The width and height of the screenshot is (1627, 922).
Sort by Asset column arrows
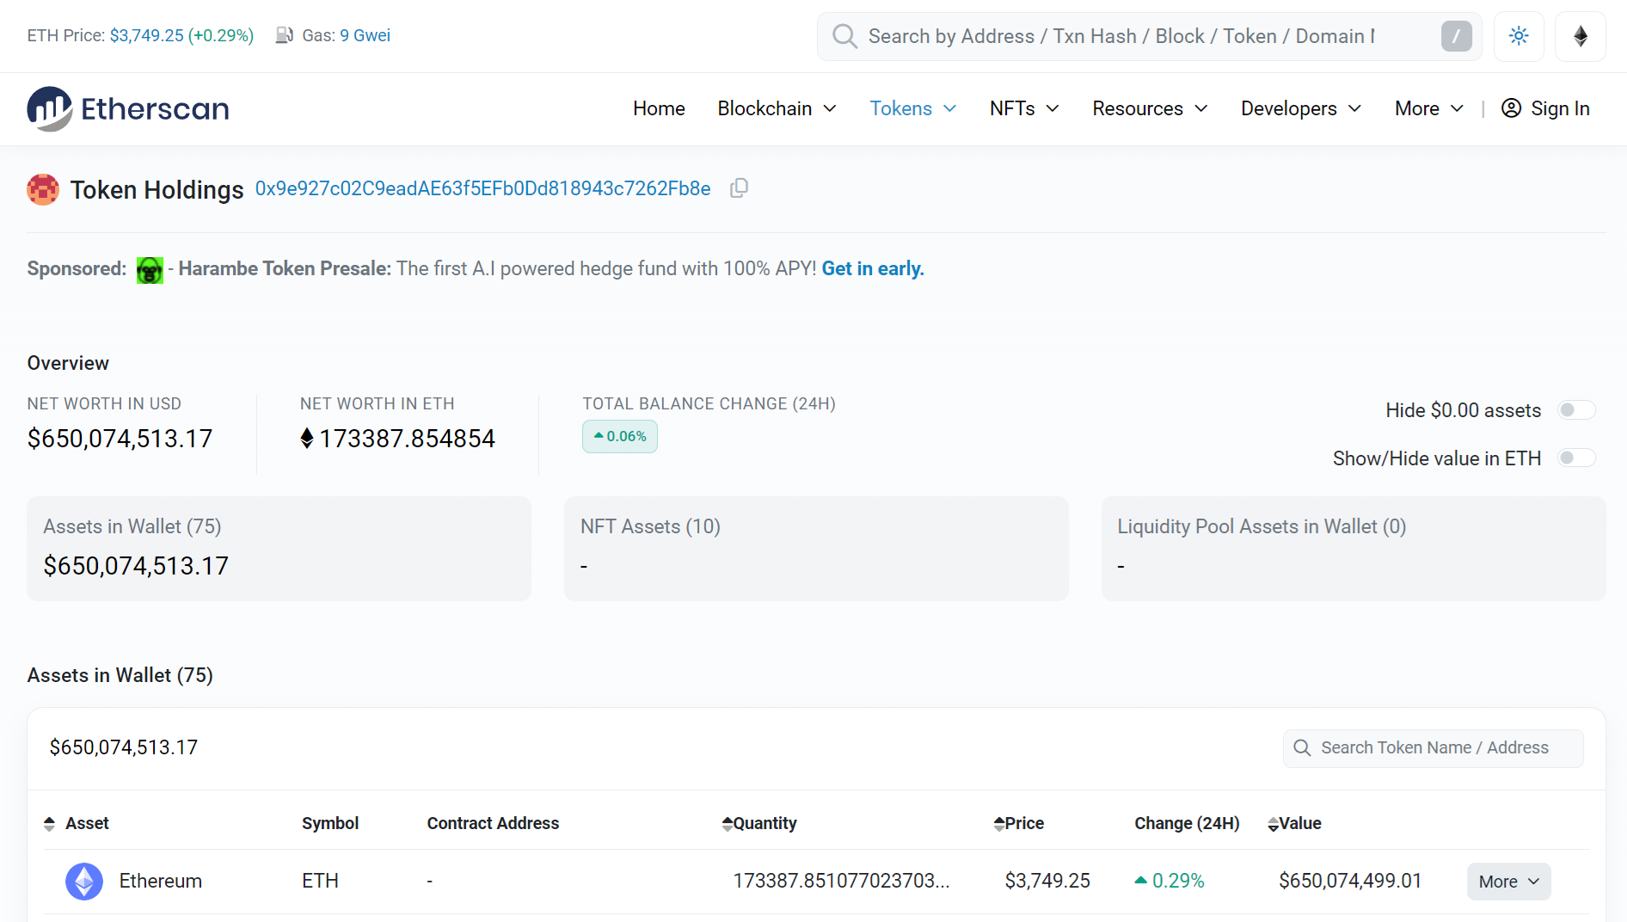(49, 824)
